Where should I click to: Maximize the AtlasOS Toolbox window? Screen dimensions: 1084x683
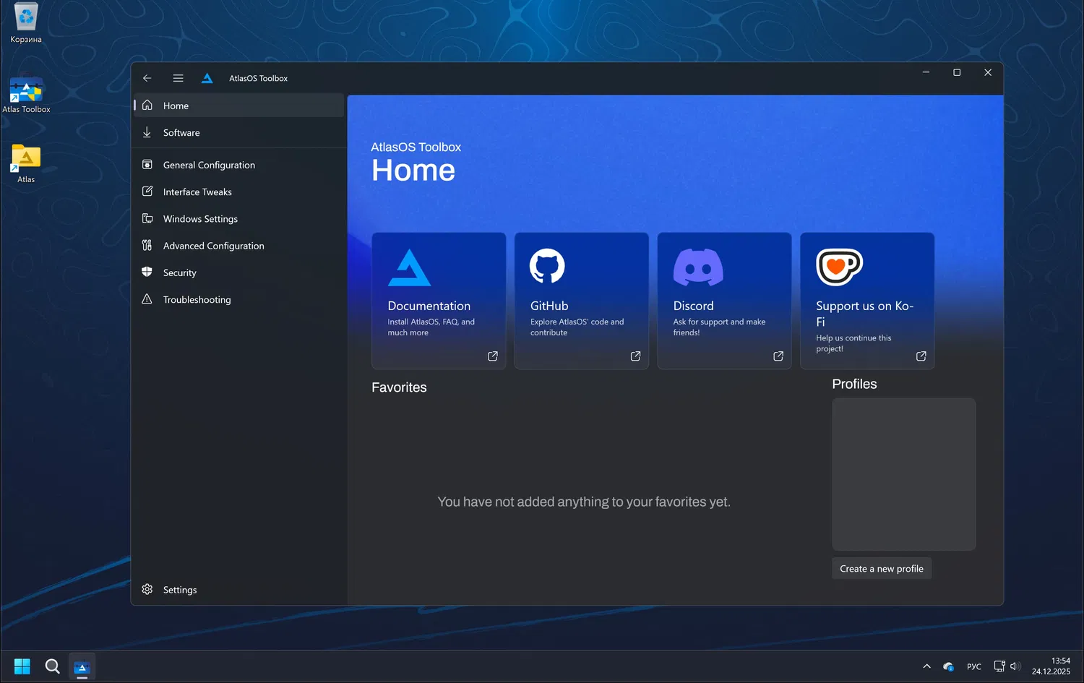click(957, 72)
